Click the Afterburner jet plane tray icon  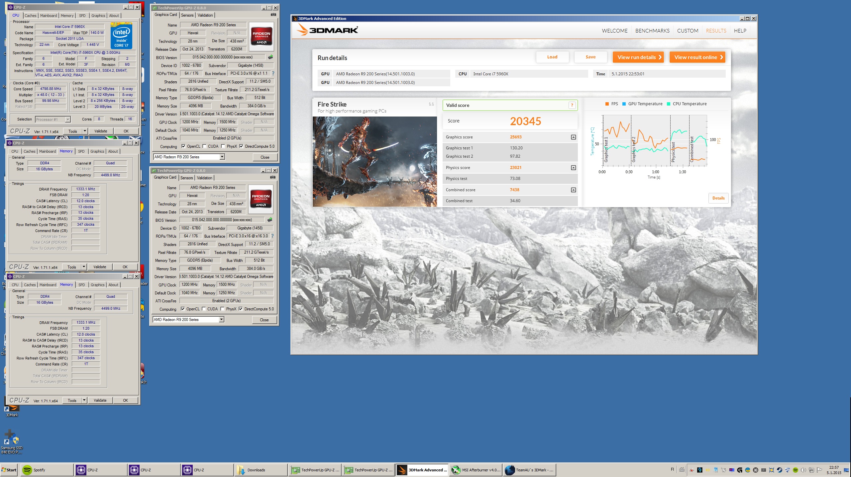click(723, 470)
